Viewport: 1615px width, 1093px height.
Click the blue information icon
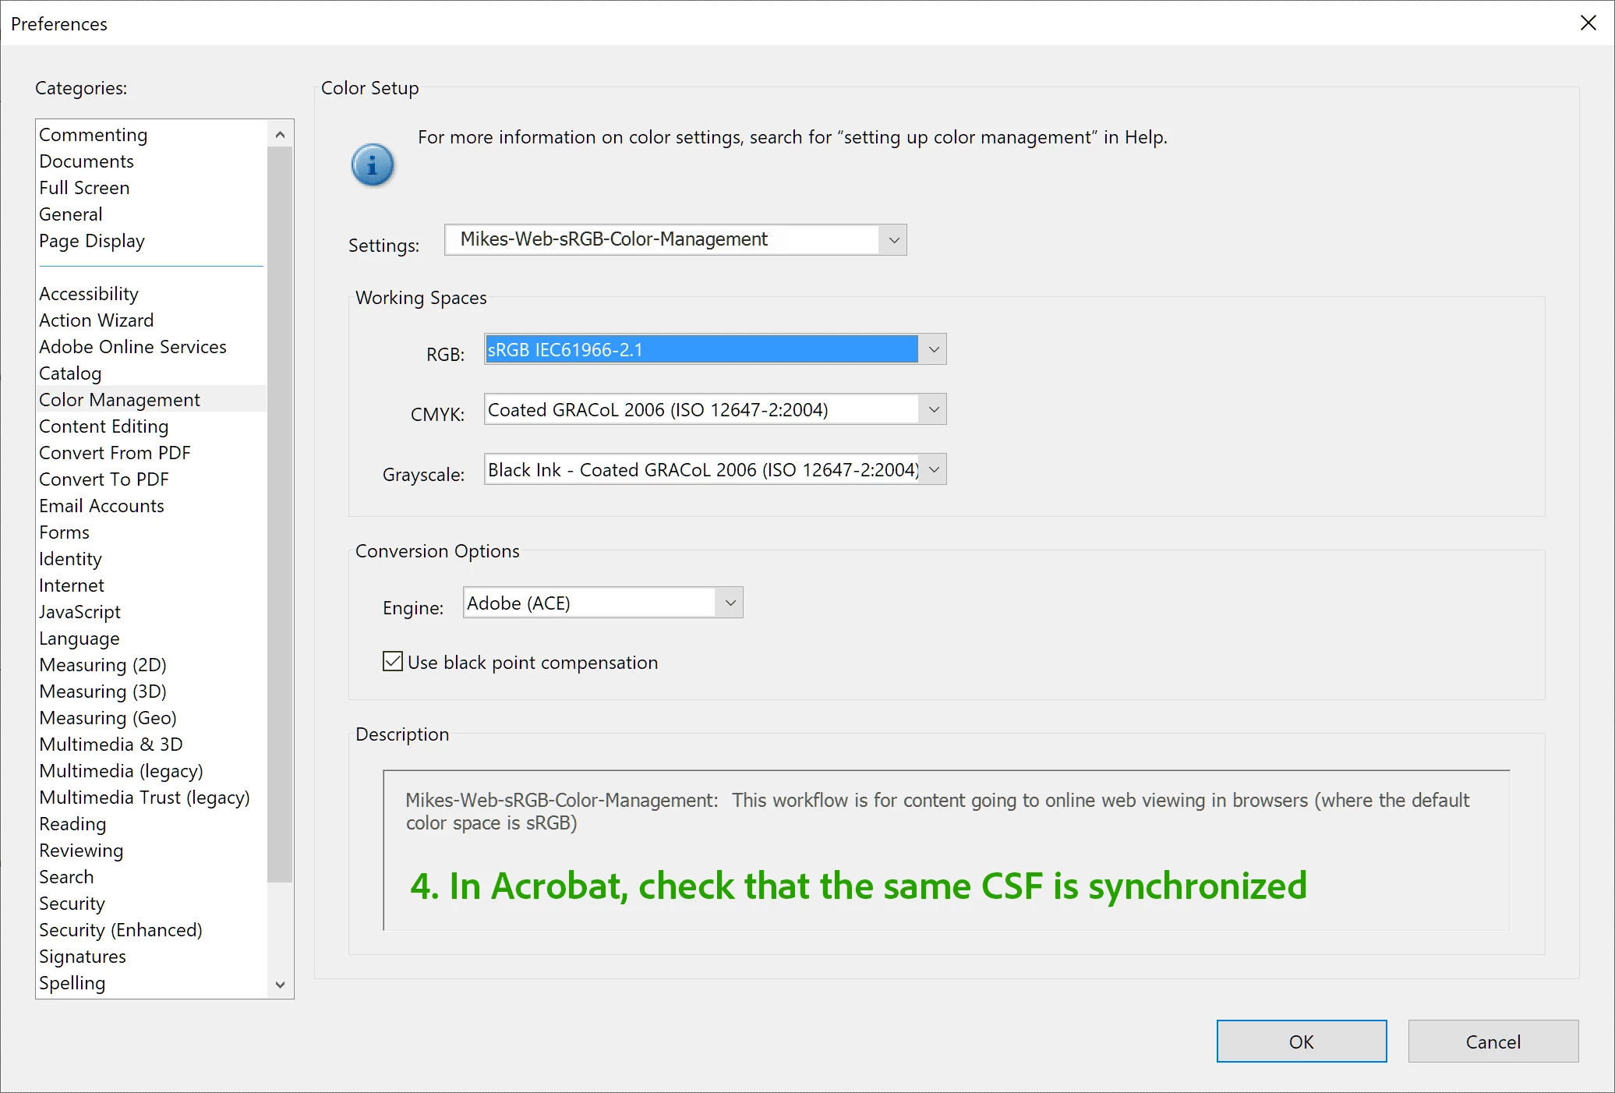373,165
